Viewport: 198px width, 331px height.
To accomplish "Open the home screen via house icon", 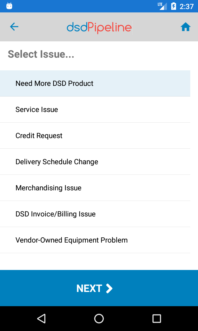I will click(x=186, y=27).
